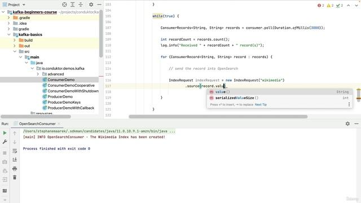Hide the Project panel with minus icon

coord(99,5)
